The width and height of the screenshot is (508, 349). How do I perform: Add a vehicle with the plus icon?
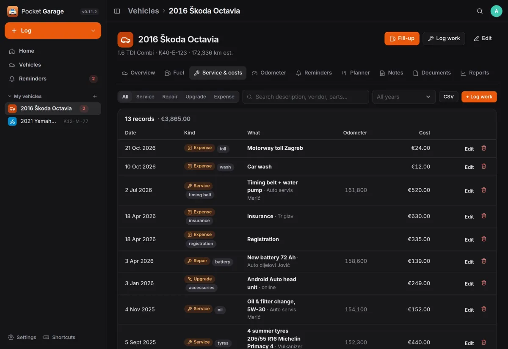tap(95, 96)
